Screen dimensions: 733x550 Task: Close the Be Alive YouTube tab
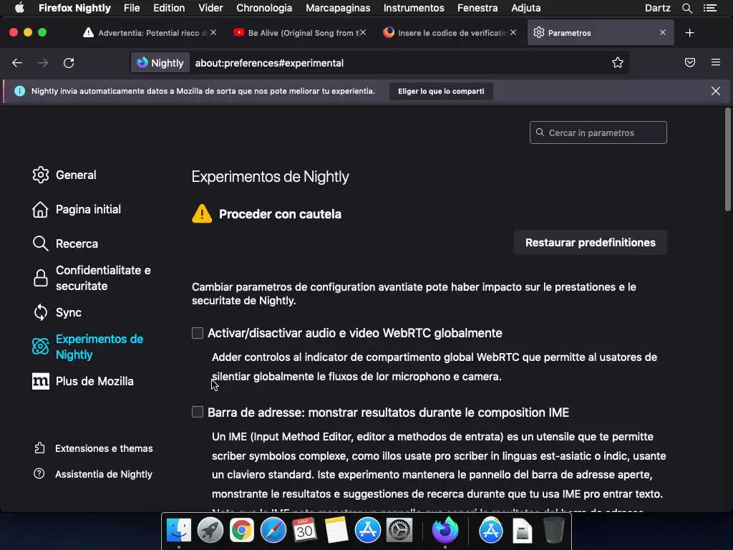click(x=363, y=33)
